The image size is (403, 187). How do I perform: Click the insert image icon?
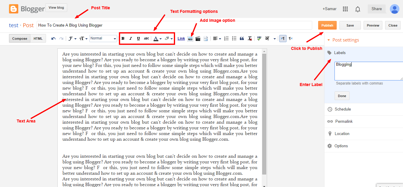tap(190, 39)
